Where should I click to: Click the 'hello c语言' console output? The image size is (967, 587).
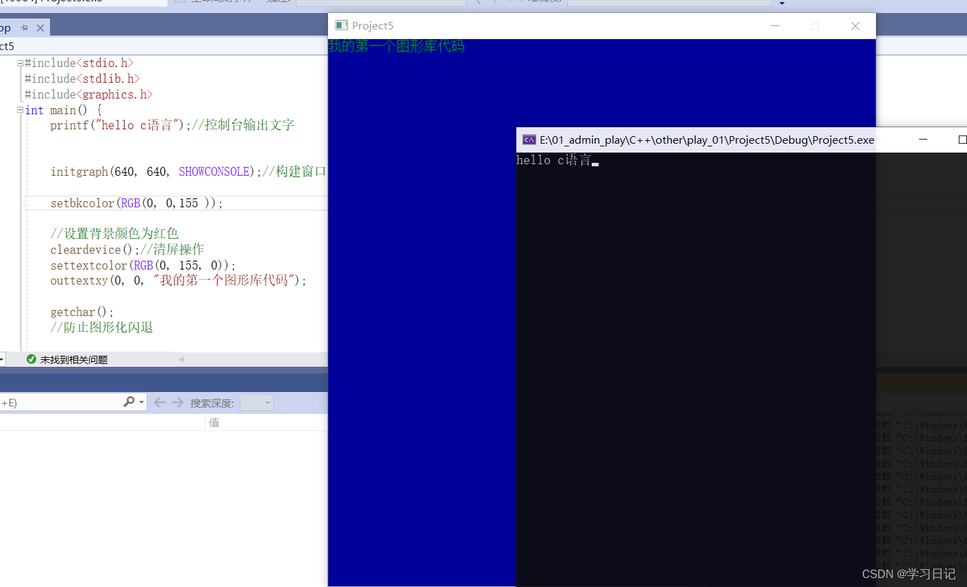[553, 160]
